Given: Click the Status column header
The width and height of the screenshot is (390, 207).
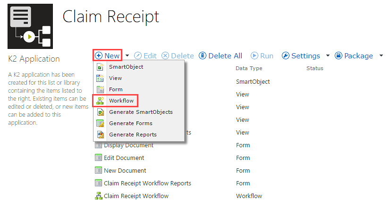Looking at the screenshot, I should pyautogui.click(x=315, y=68).
